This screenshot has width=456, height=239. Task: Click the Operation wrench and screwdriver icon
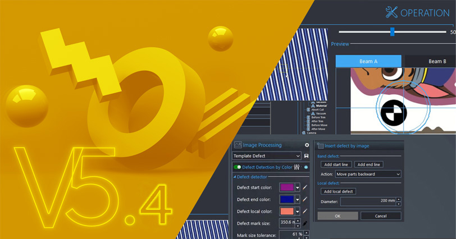pos(391,12)
